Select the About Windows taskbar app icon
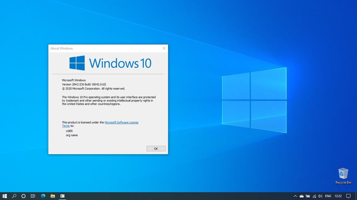This screenshot has width=357, height=200. (x=62, y=196)
